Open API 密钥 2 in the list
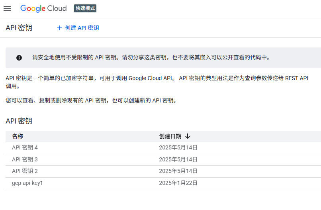Image resolution: width=321 pixels, height=210 pixels. click(x=25, y=171)
